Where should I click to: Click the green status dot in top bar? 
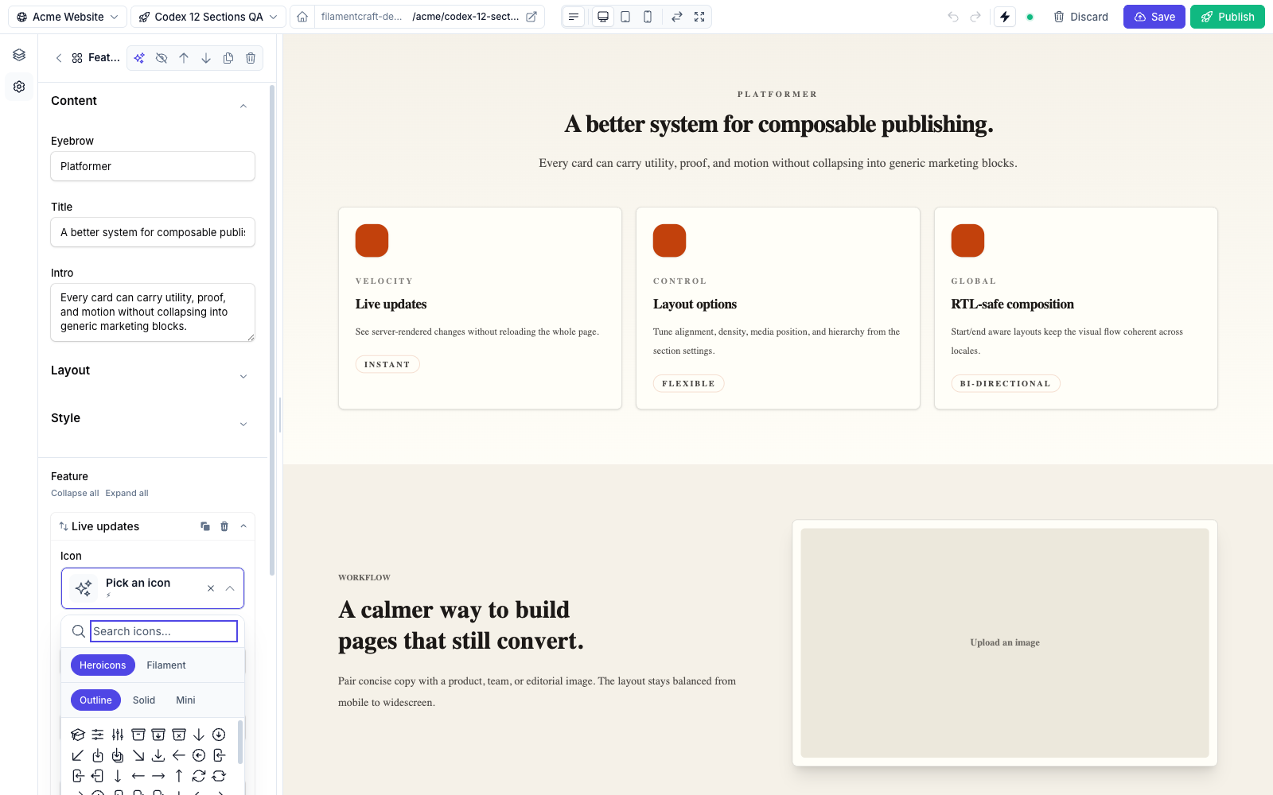(1030, 17)
